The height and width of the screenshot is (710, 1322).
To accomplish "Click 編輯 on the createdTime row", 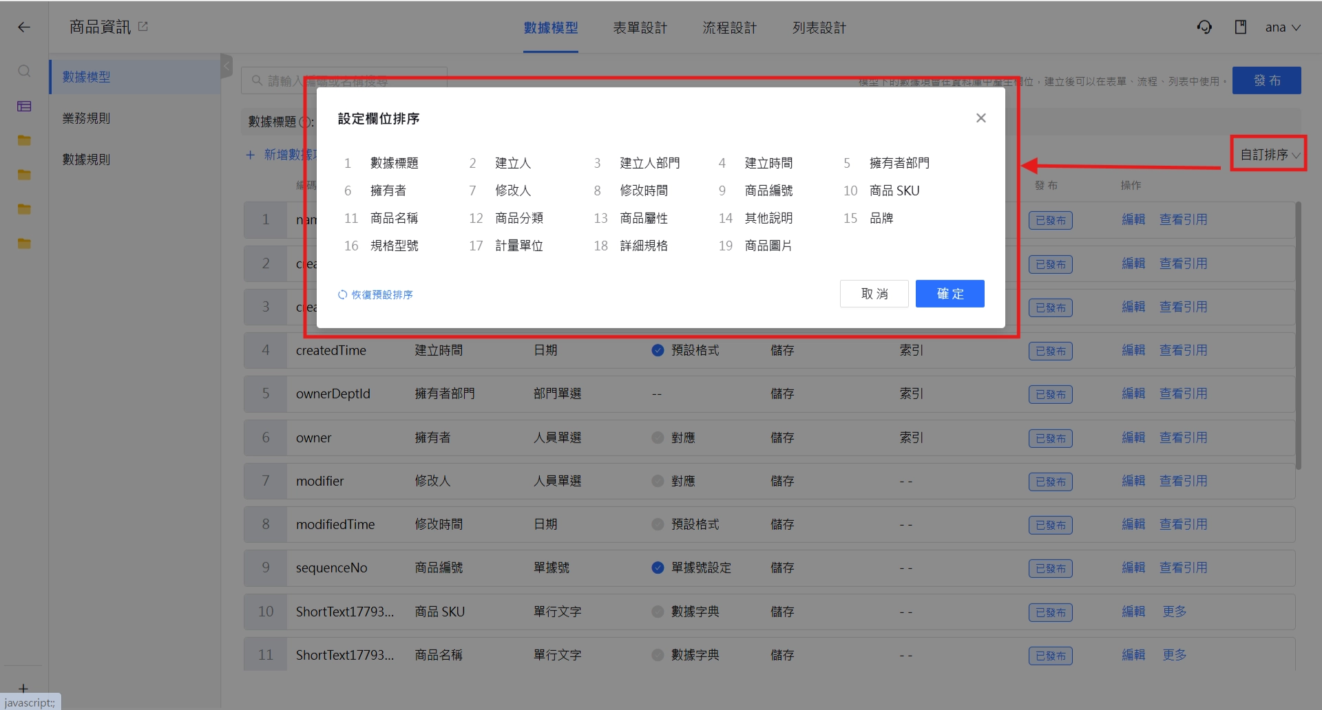I will (1133, 350).
